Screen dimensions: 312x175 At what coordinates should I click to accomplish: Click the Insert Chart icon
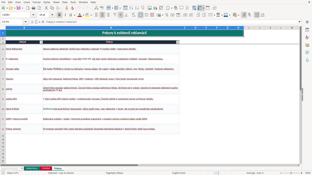point(155,8)
